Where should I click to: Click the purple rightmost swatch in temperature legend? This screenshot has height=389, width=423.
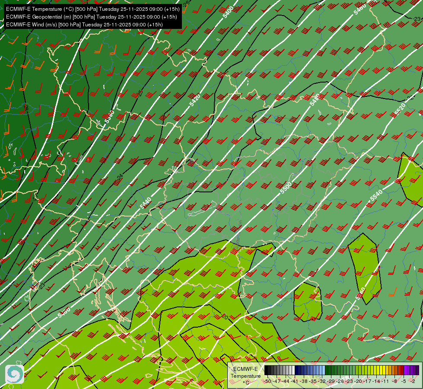tap(417, 370)
